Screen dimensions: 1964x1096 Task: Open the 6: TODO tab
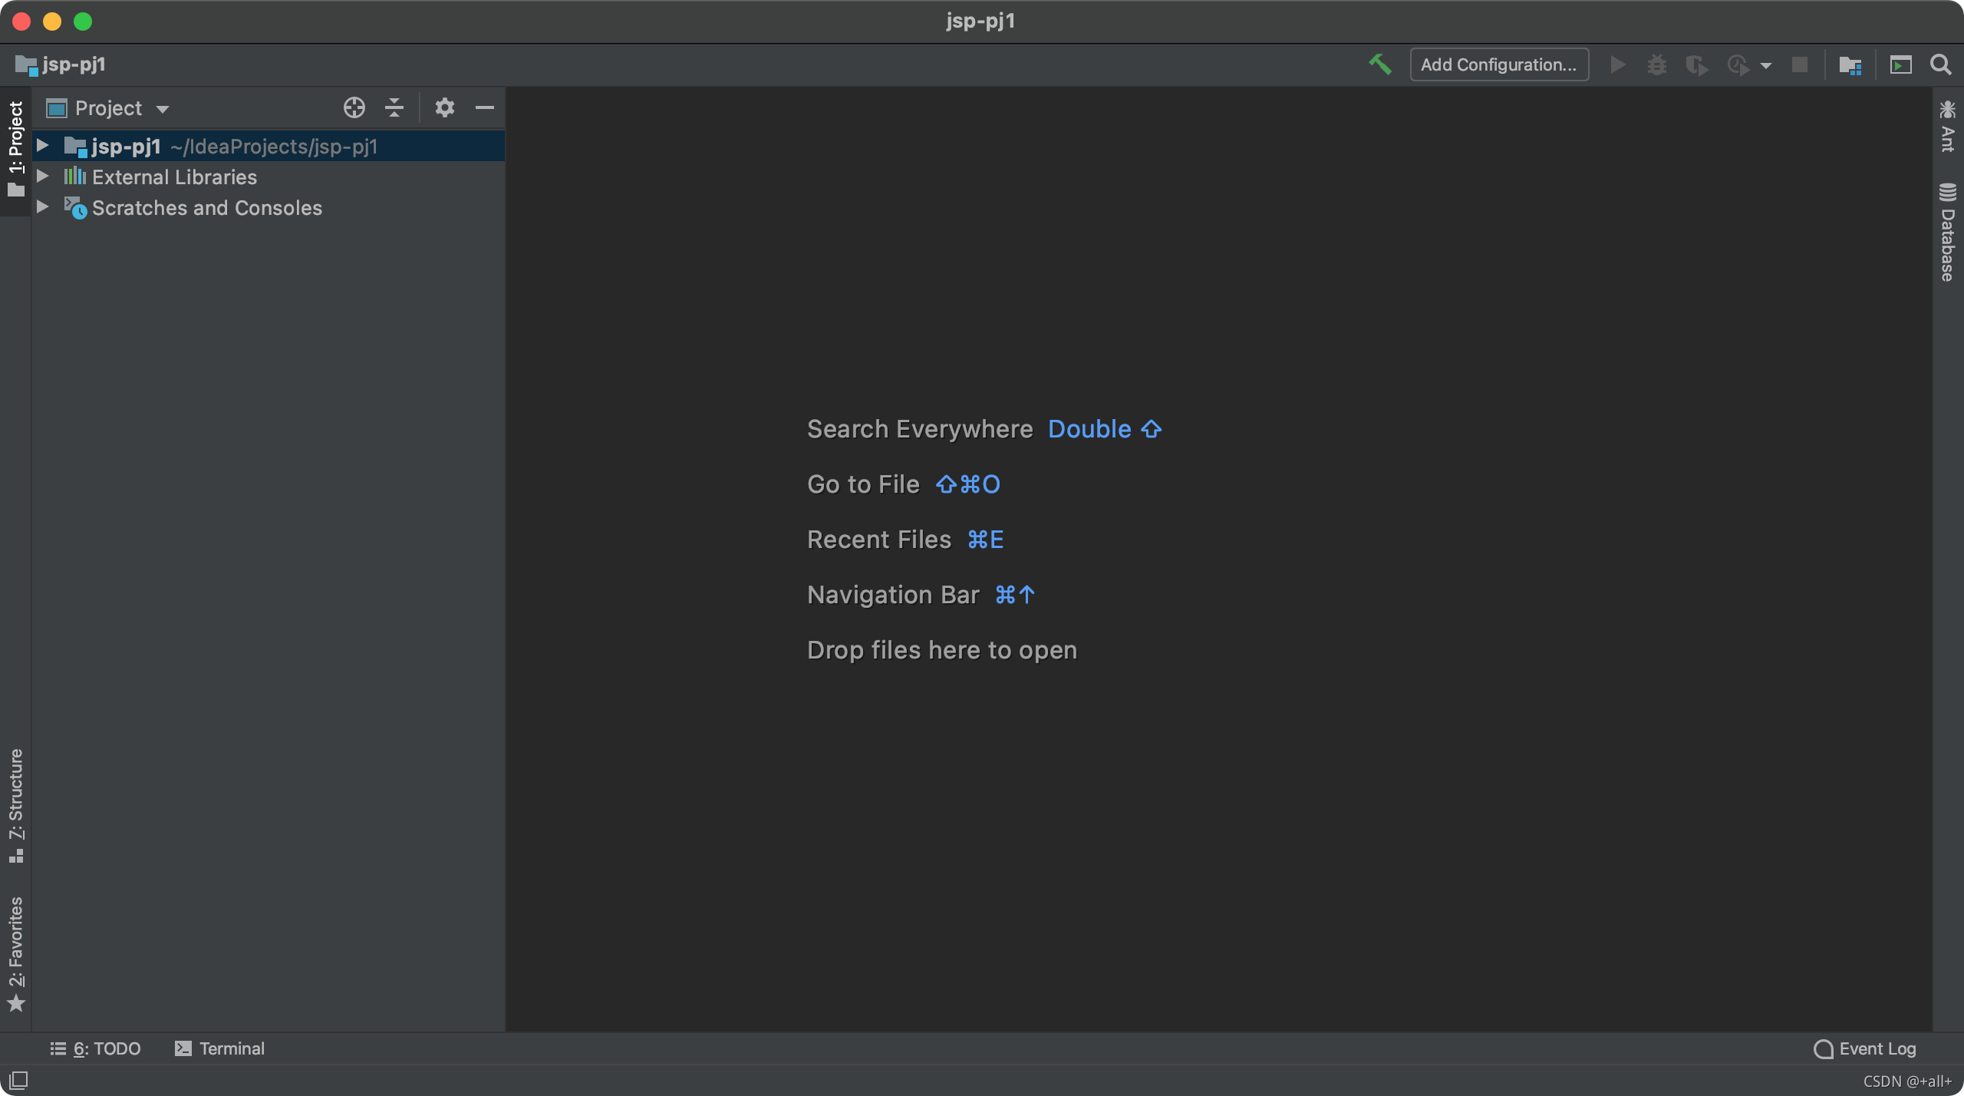[x=96, y=1048]
